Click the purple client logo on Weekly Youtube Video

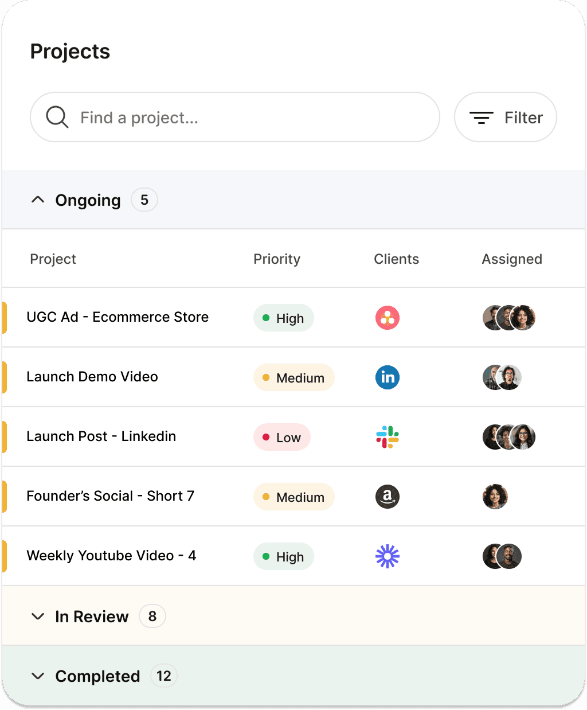click(388, 556)
